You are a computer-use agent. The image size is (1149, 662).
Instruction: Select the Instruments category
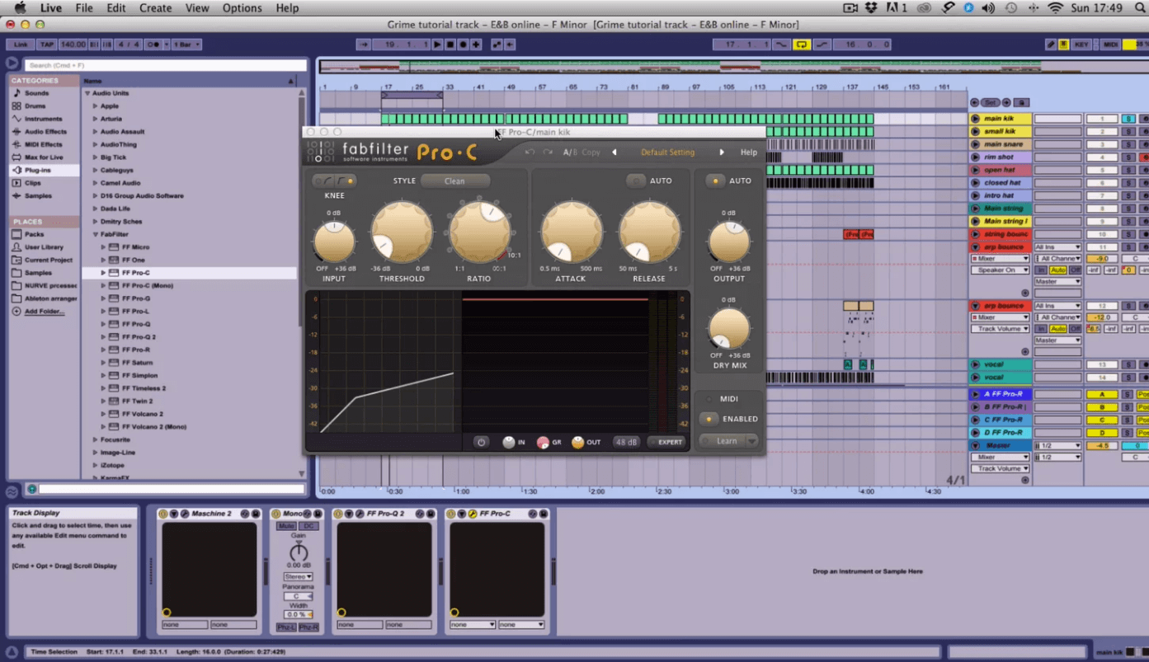pos(43,119)
